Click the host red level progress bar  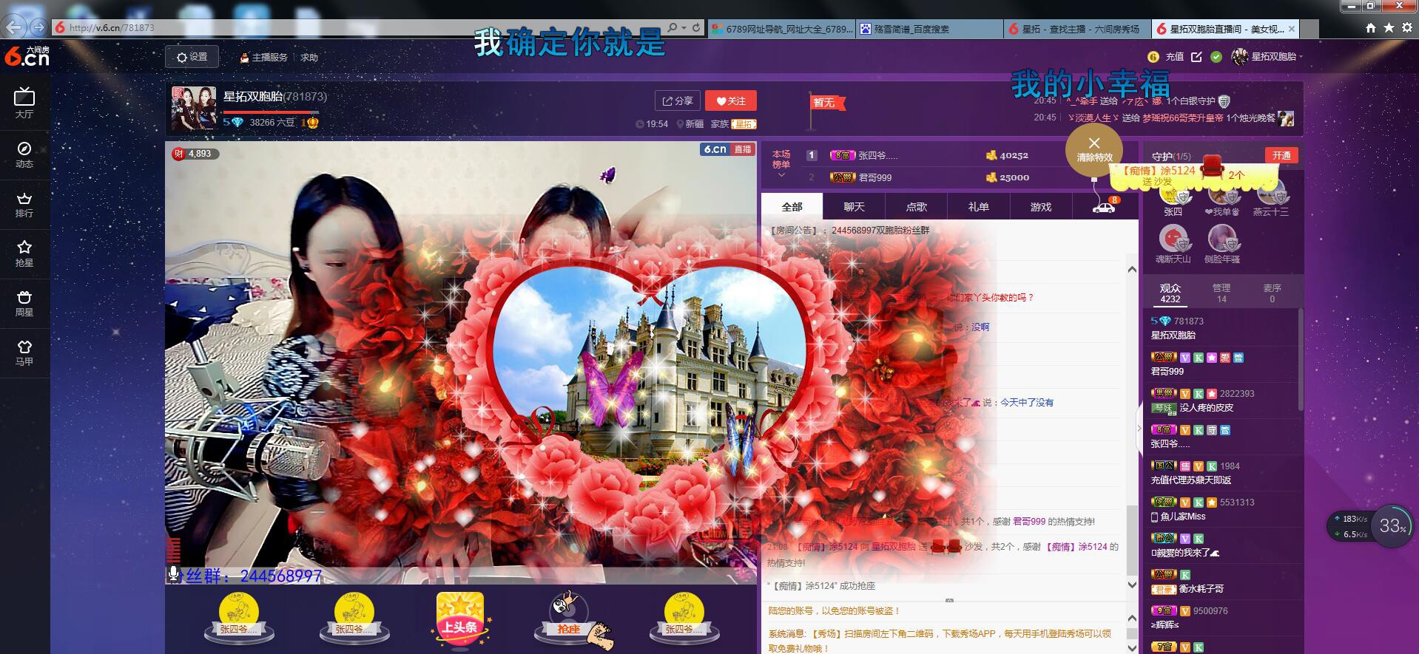(271, 112)
